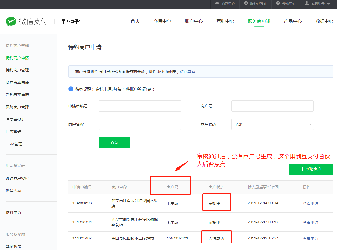Click the 我的账号 user icon

(x=307, y=3)
